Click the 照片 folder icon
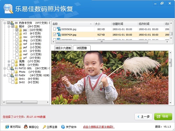The image size is (175, 131). (x=16, y=27)
